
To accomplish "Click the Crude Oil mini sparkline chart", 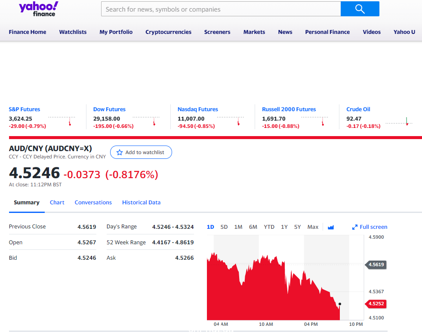I will pyautogui.click(x=399, y=121).
